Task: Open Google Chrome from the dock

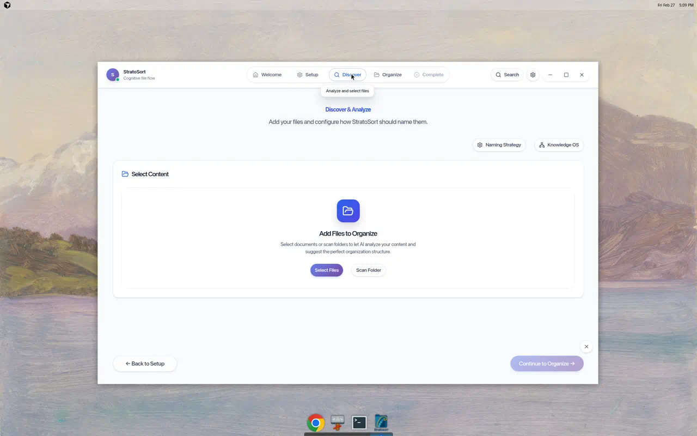Action: point(316,422)
